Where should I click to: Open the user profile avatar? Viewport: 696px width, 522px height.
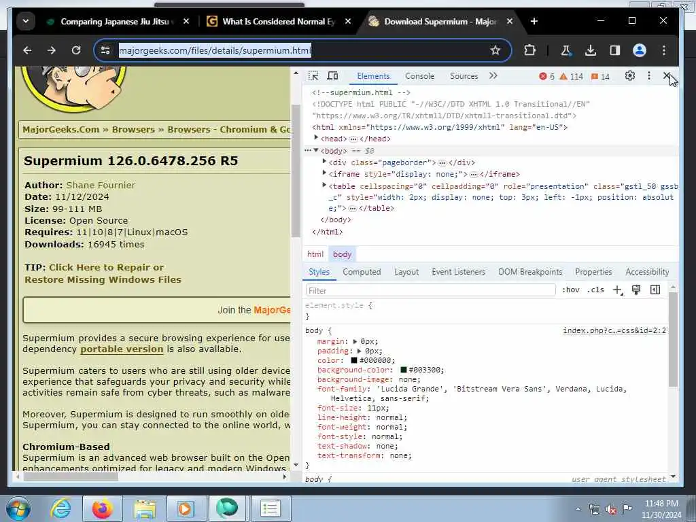click(639, 50)
